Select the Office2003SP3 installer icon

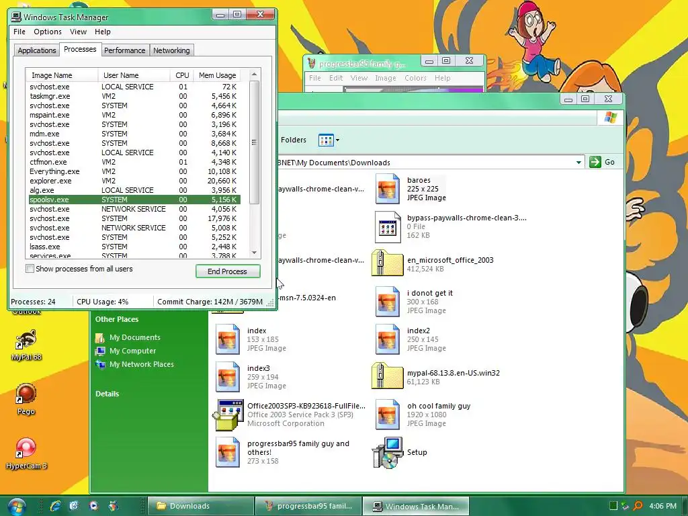pos(228,415)
